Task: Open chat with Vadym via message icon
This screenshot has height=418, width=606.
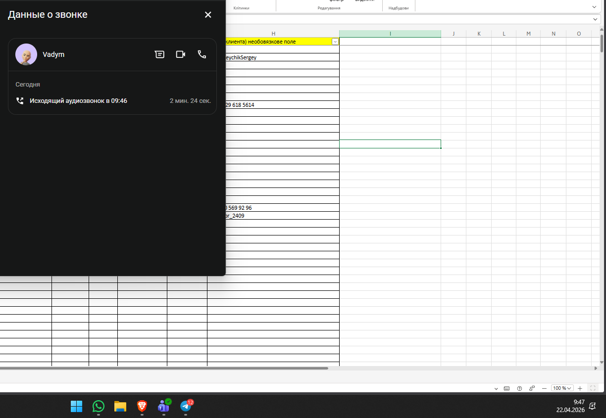Action: tap(159, 54)
